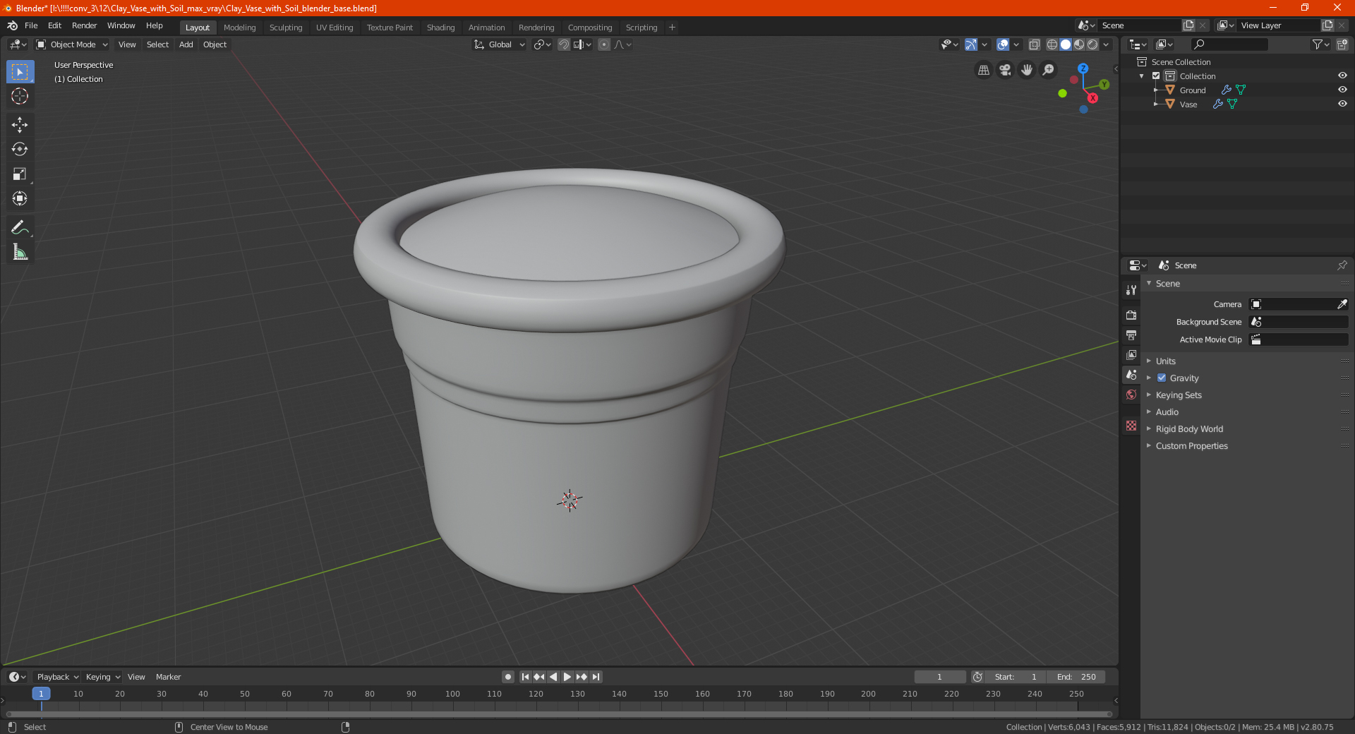
Task: Open the Active Tool settings tab
Action: (1131, 290)
